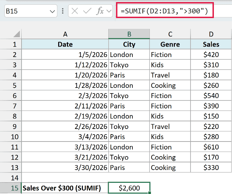232x194 pixels.
Task: Click Cooking in row 5
Action: click(170, 86)
